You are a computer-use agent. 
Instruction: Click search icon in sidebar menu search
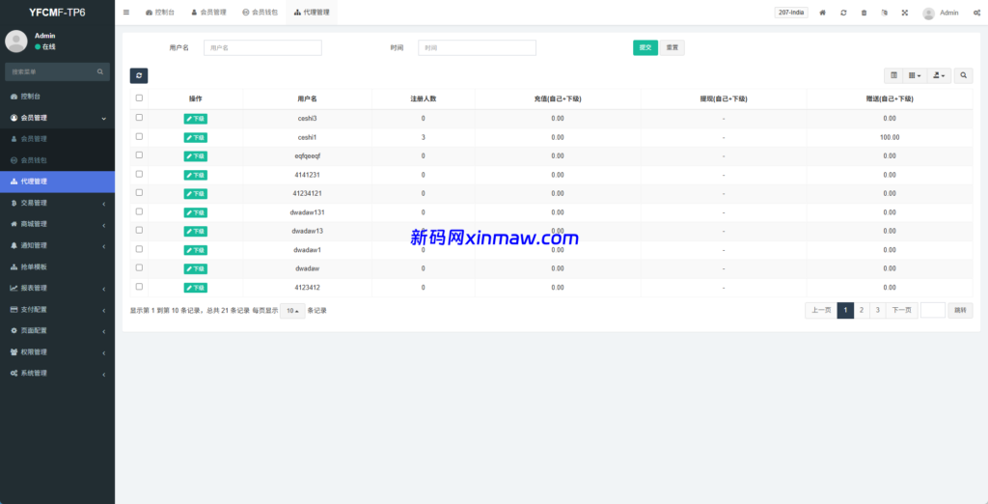[100, 71]
